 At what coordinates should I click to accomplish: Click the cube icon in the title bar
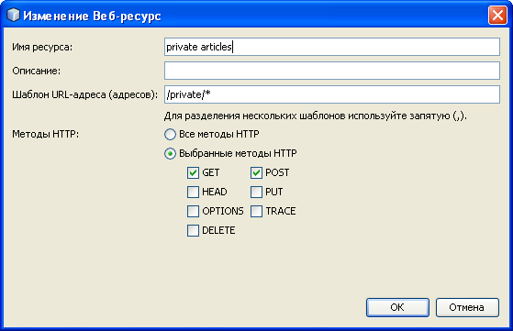[14, 15]
